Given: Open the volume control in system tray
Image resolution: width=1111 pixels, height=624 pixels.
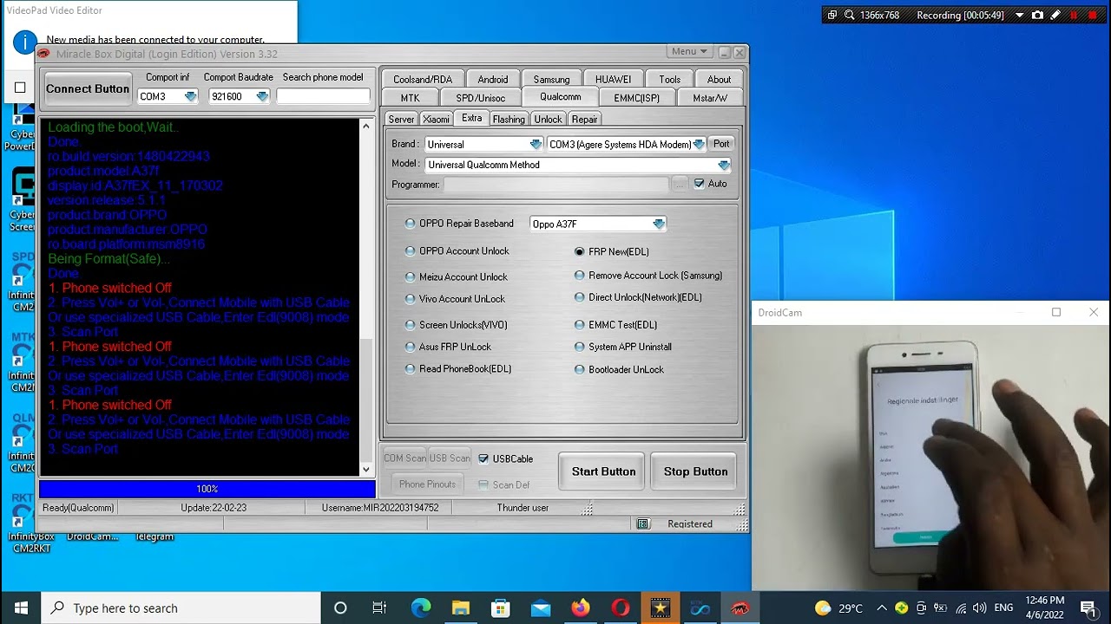Looking at the screenshot, I should click(x=979, y=608).
